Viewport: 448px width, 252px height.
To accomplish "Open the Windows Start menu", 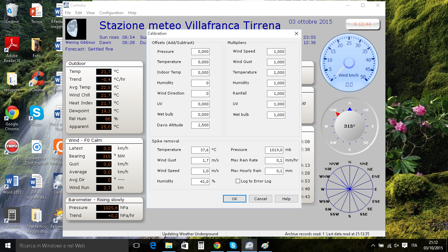I will (8, 245).
